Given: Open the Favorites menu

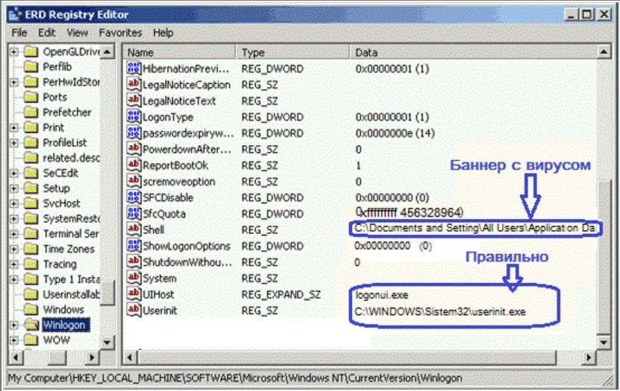Looking at the screenshot, I should 120,33.
